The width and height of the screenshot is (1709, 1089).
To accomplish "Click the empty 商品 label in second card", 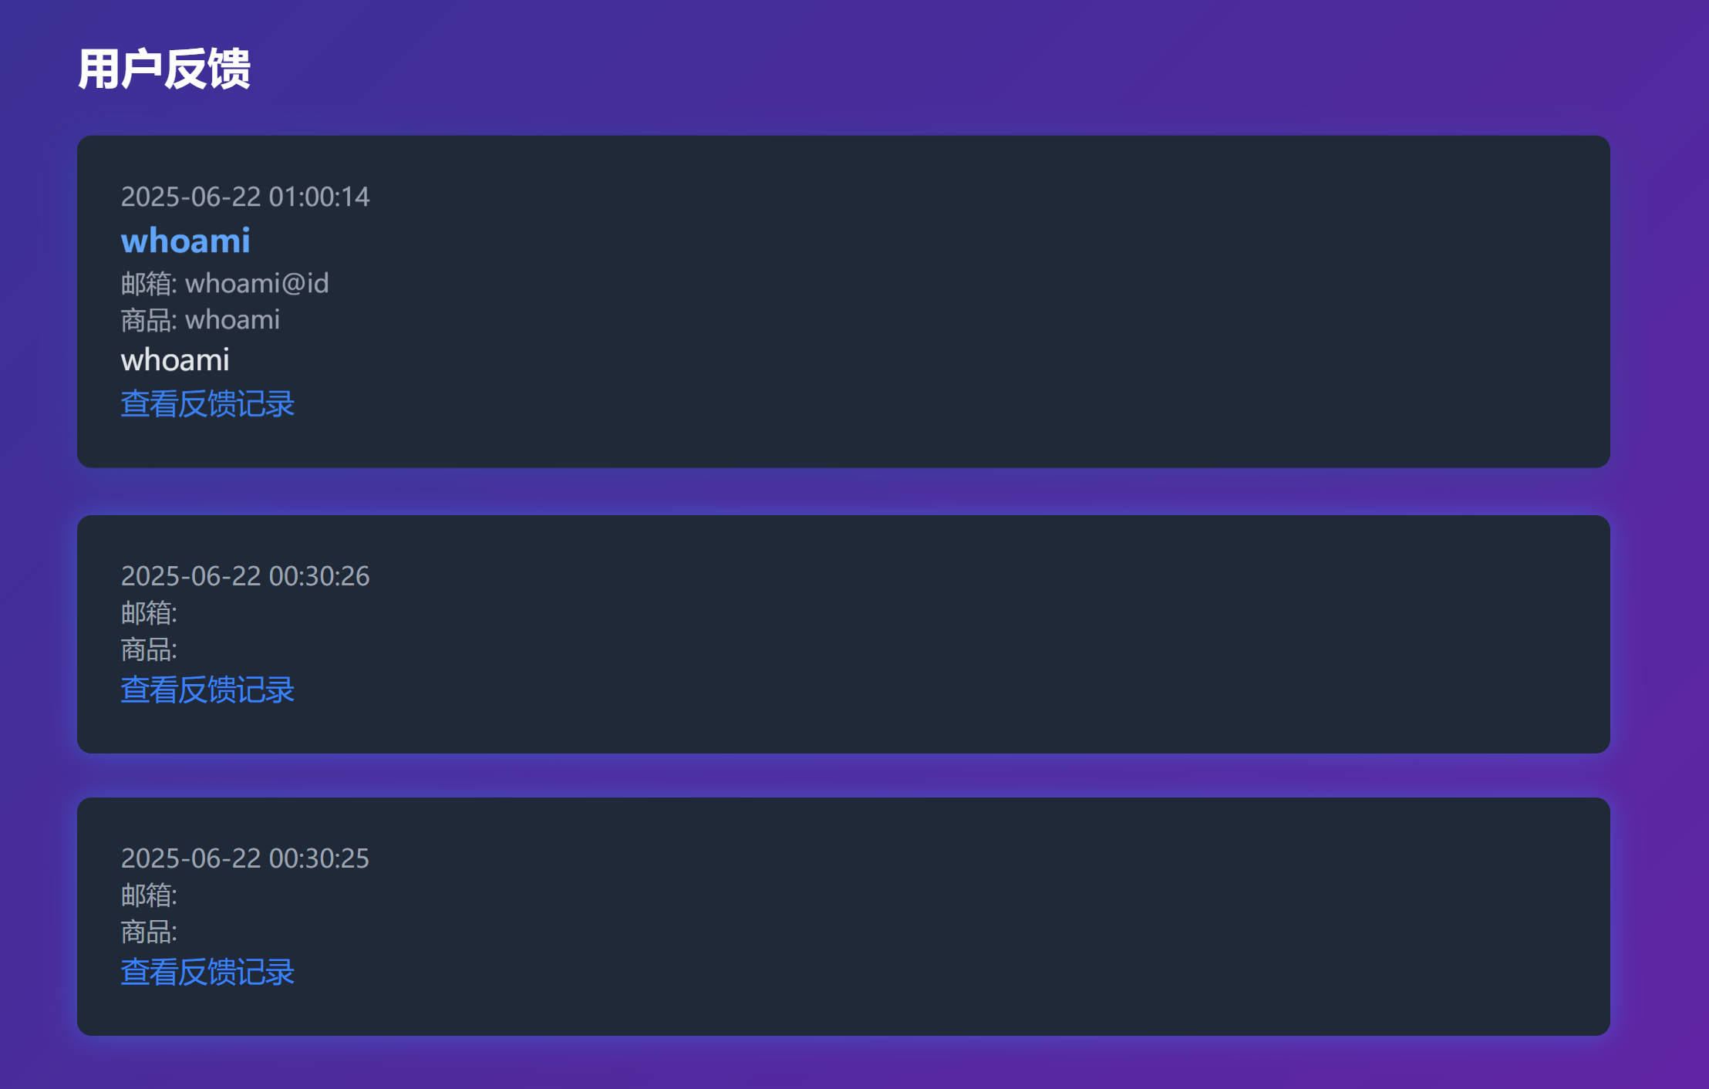I will [149, 650].
